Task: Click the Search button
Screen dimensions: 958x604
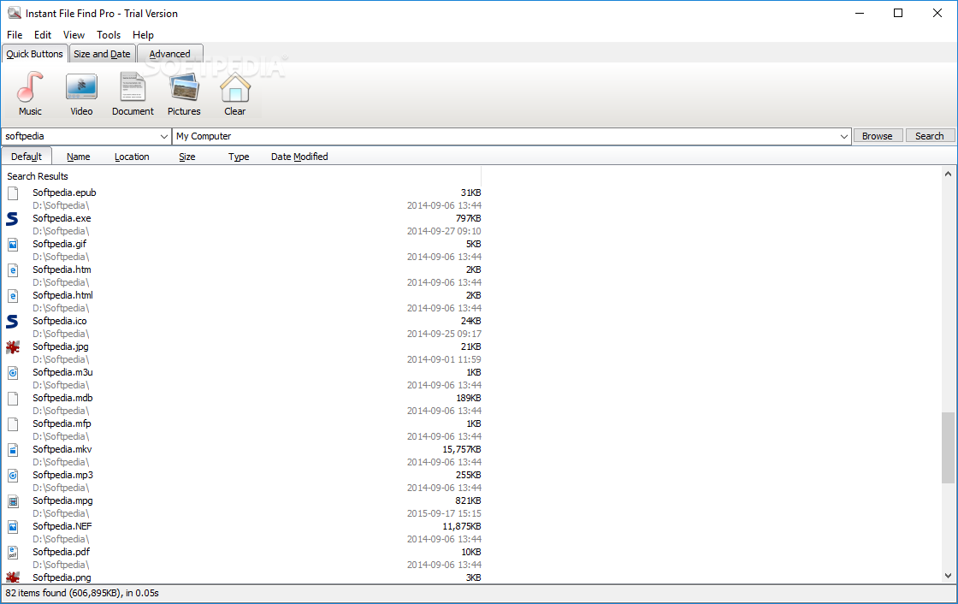Action: (x=929, y=136)
